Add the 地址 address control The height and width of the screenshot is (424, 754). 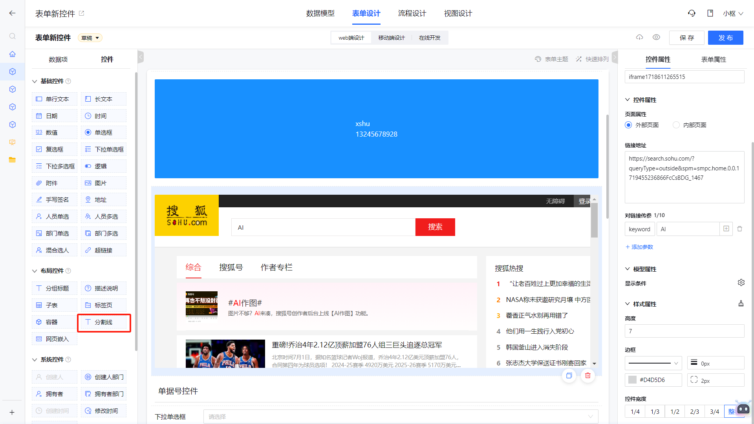pyautogui.click(x=104, y=200)
